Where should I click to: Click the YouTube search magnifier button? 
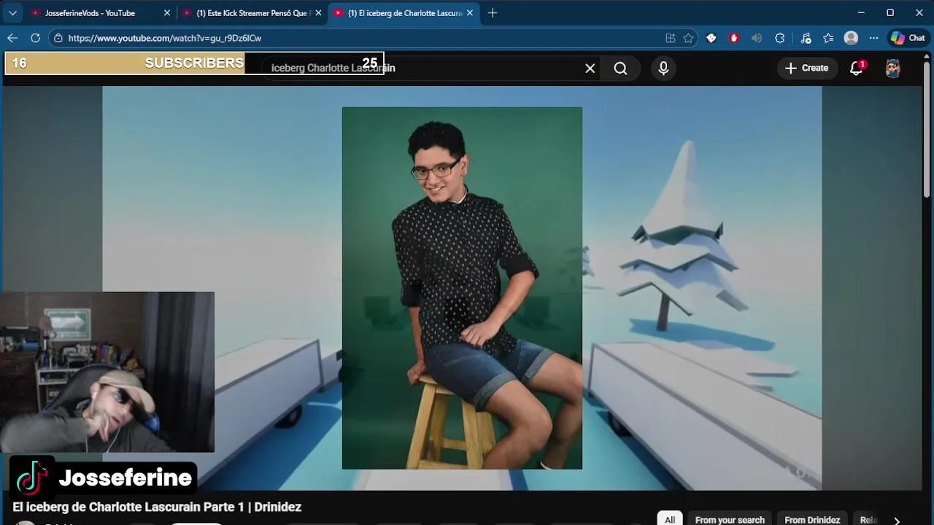[x=620, y=68]
